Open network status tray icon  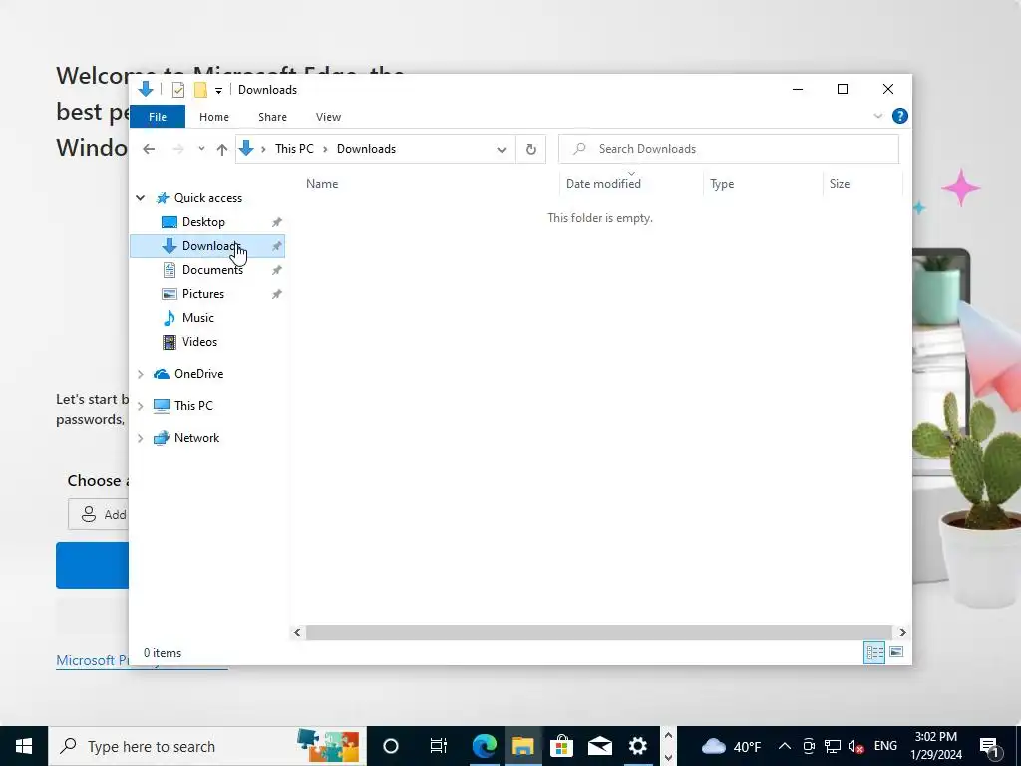(833, 746)
